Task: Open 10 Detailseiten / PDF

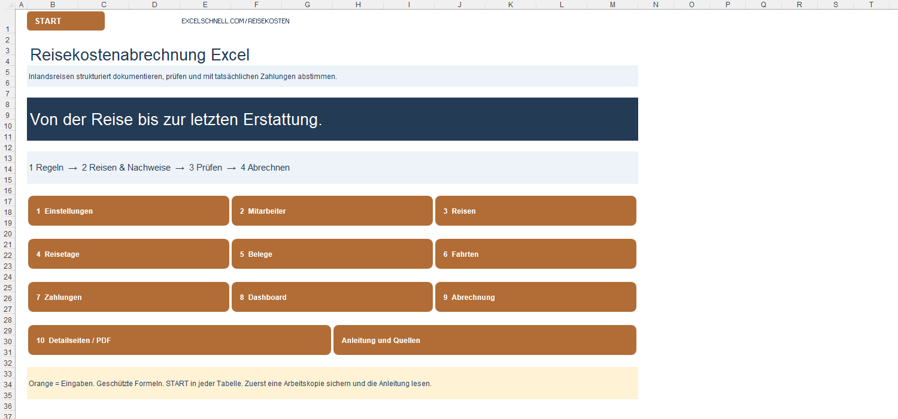Action: pyautogui.click(x=180, y=340)
